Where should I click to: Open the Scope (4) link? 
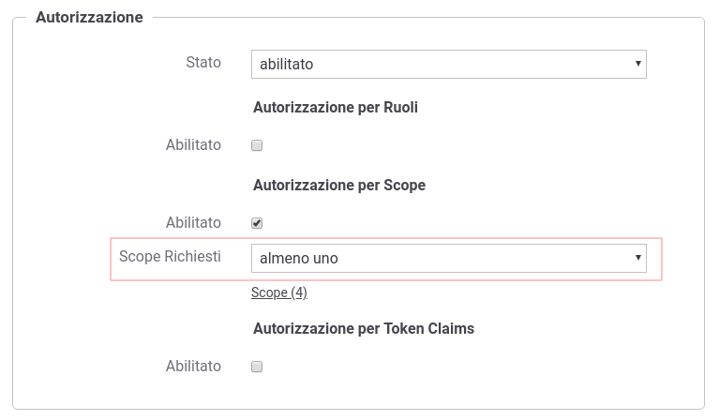(x=278, y=292)
